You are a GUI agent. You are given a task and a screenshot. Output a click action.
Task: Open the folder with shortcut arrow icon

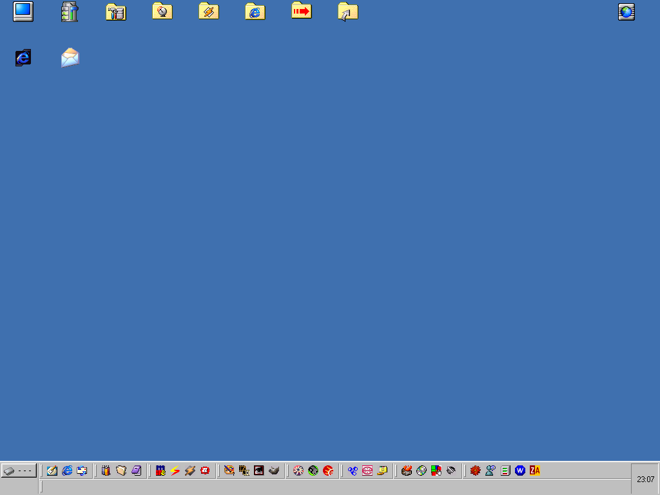(347, 12)
